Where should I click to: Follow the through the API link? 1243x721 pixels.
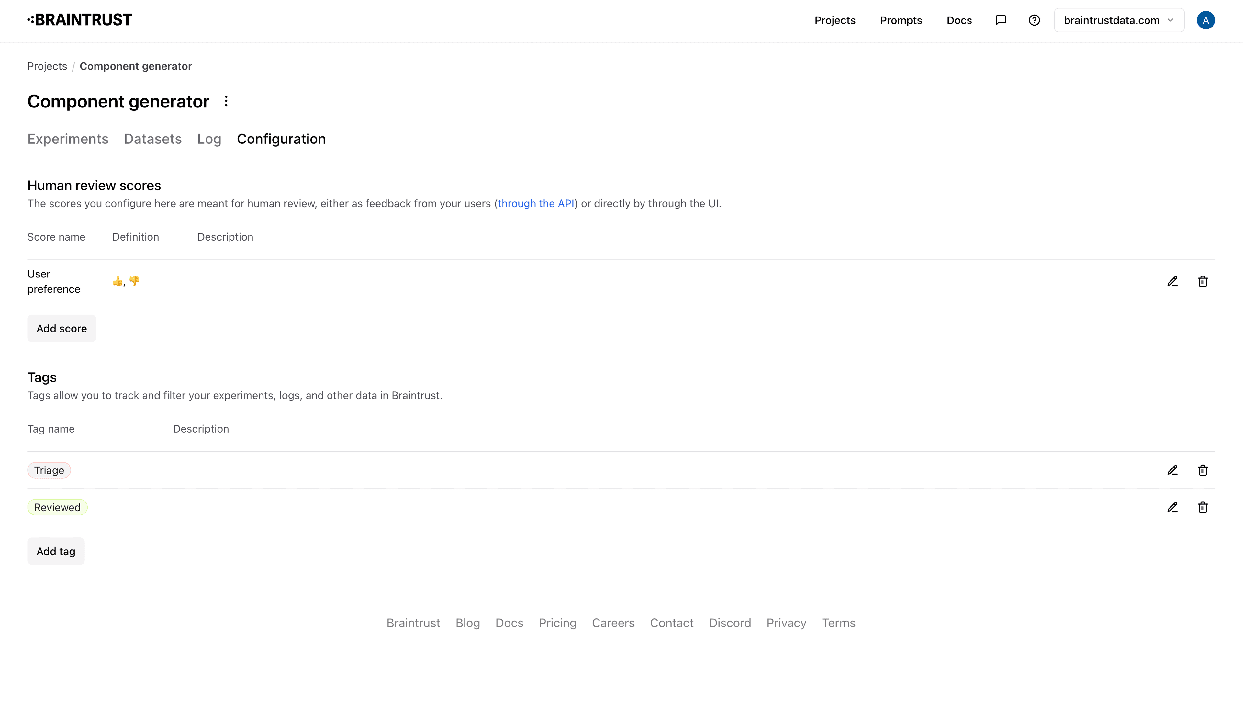(x=536, y=203)
